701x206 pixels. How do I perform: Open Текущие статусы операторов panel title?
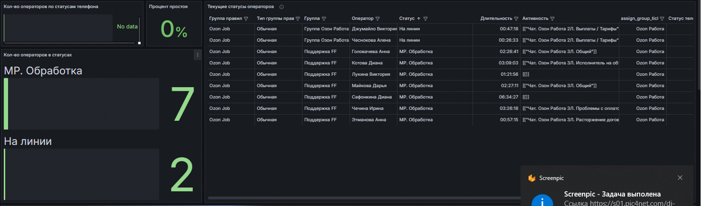[x=240, y=7]
